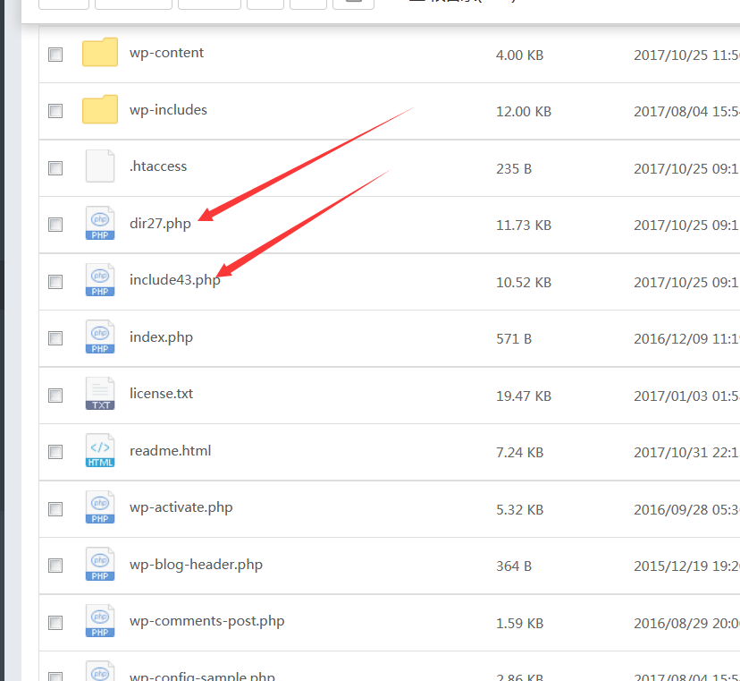Click the 1.59 KB size value
740x681 pixels.
[519, 624]
